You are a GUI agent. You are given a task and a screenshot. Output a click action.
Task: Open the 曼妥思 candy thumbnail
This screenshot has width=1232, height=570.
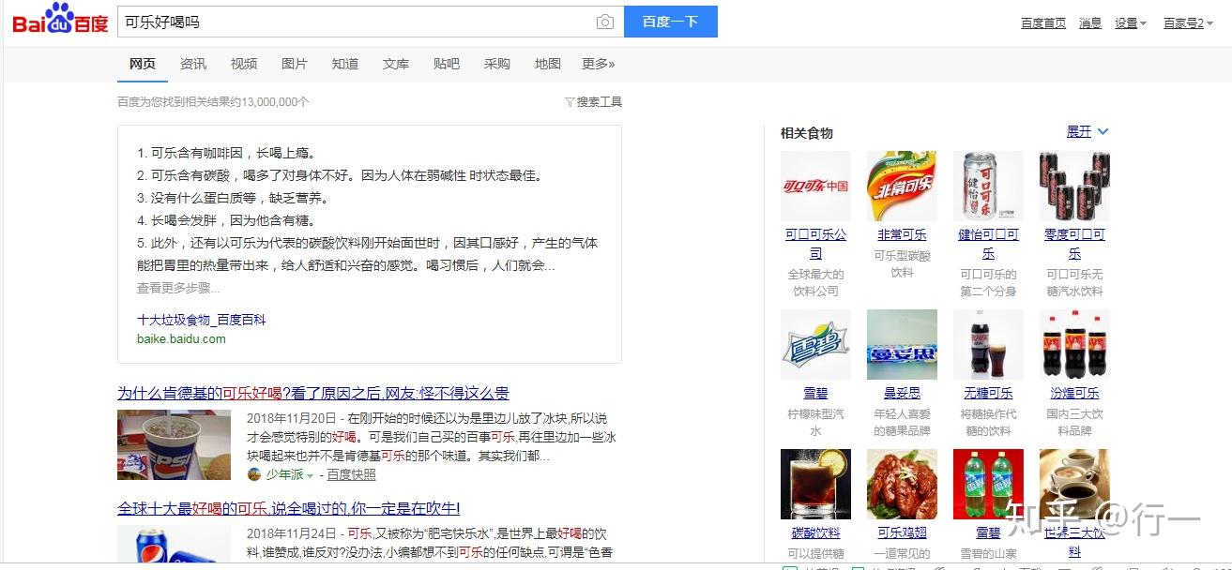pyautogui.click(x=902, y=344)
